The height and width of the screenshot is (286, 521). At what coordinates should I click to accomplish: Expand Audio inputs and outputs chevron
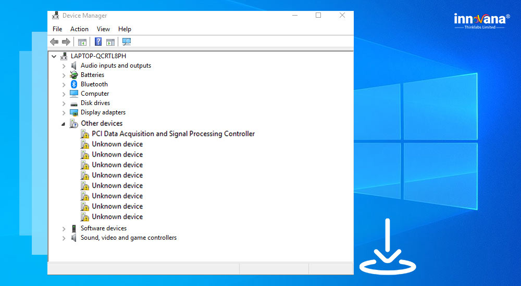tap(64, 66)
